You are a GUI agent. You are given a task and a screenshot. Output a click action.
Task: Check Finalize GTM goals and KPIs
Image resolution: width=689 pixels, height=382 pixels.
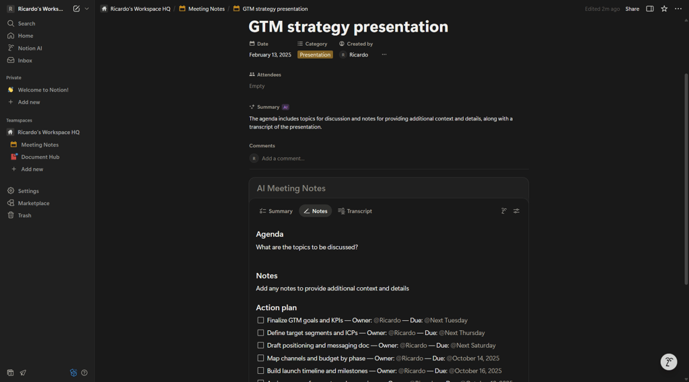[x=260, y=321]
